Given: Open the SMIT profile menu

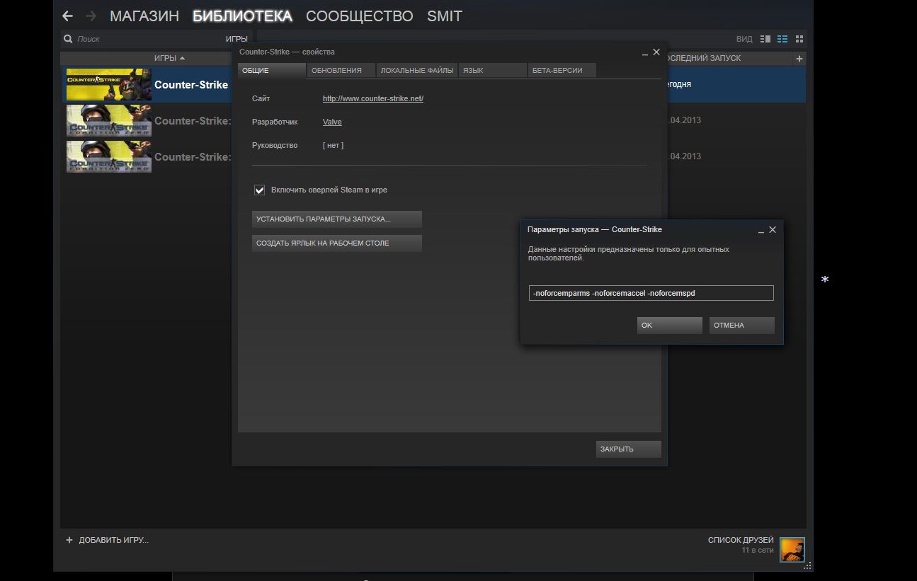Looking at the screenshot, I should pos(445,16).
